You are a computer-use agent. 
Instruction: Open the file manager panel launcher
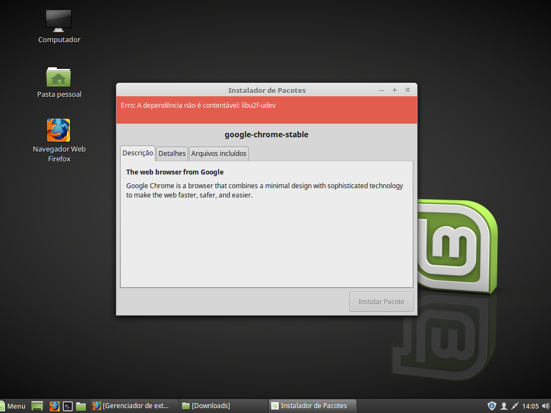click(81, 406)
